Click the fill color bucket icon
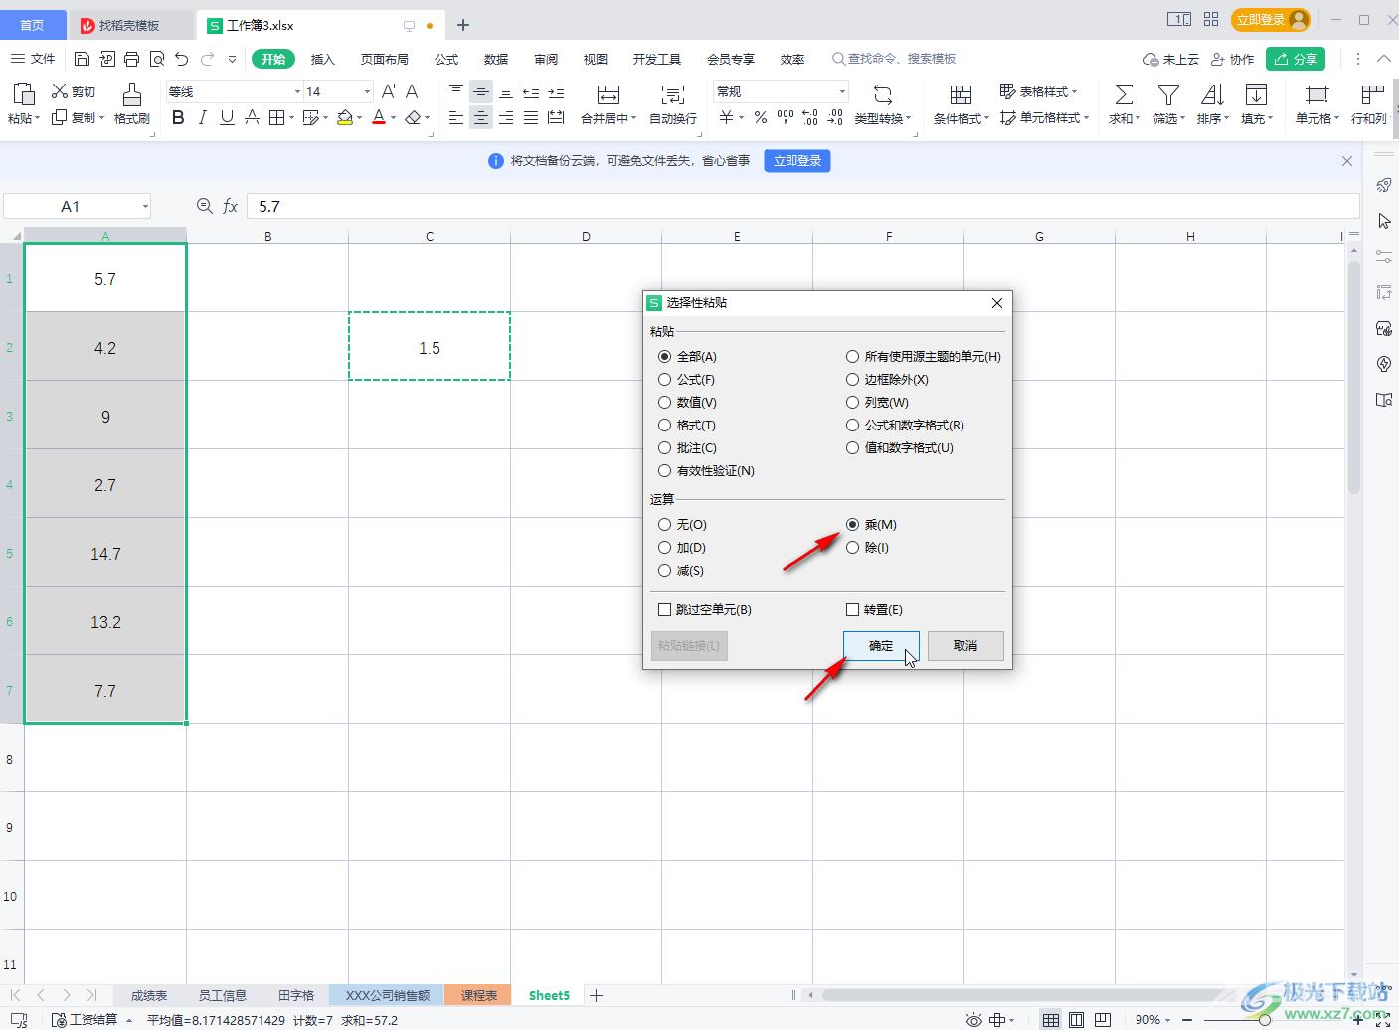 tap(345, 118)
